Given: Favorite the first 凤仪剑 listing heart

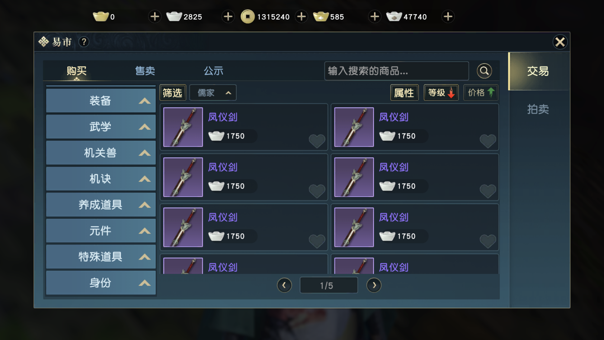Looking at the screenshot, I should pos(317,141).
